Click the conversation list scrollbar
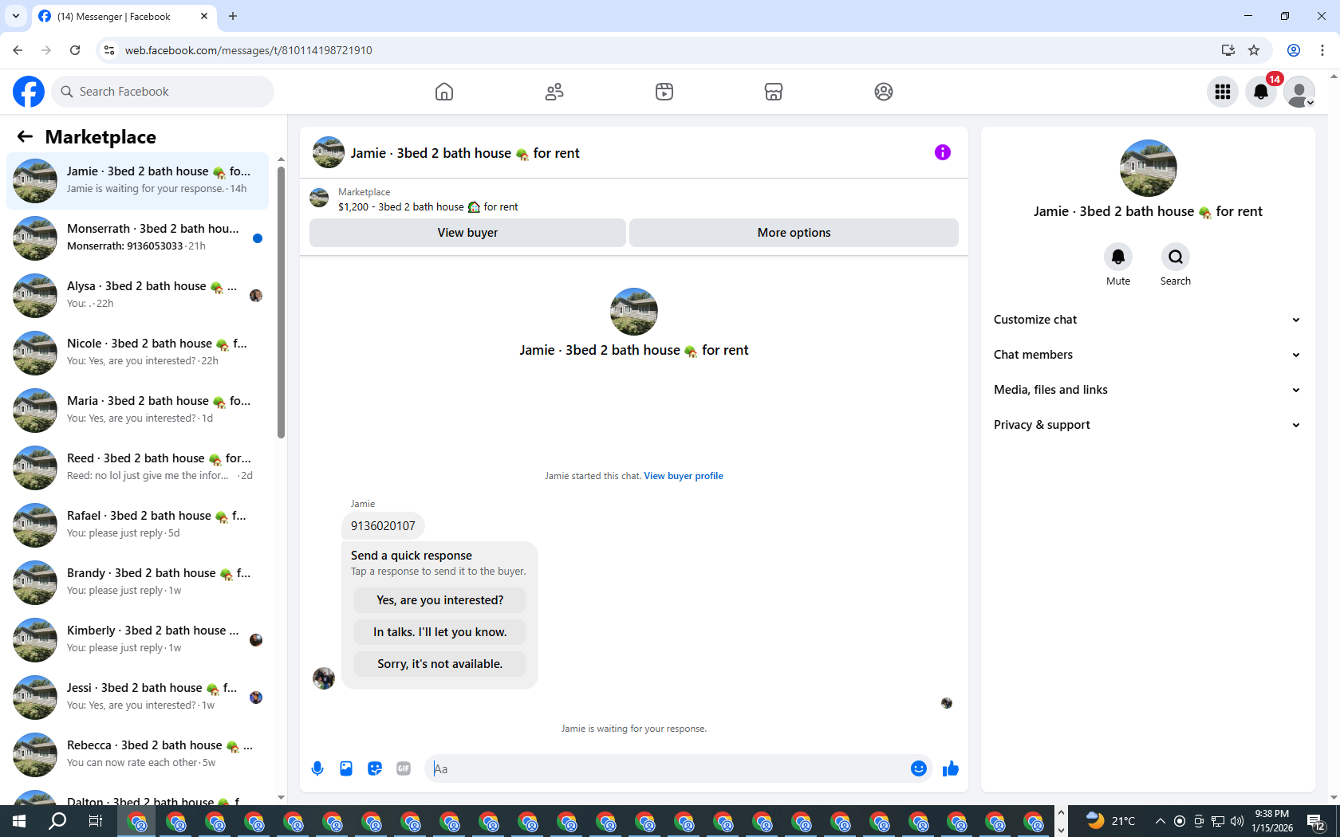The image size is (1340, 837). (x=281, y=303)
